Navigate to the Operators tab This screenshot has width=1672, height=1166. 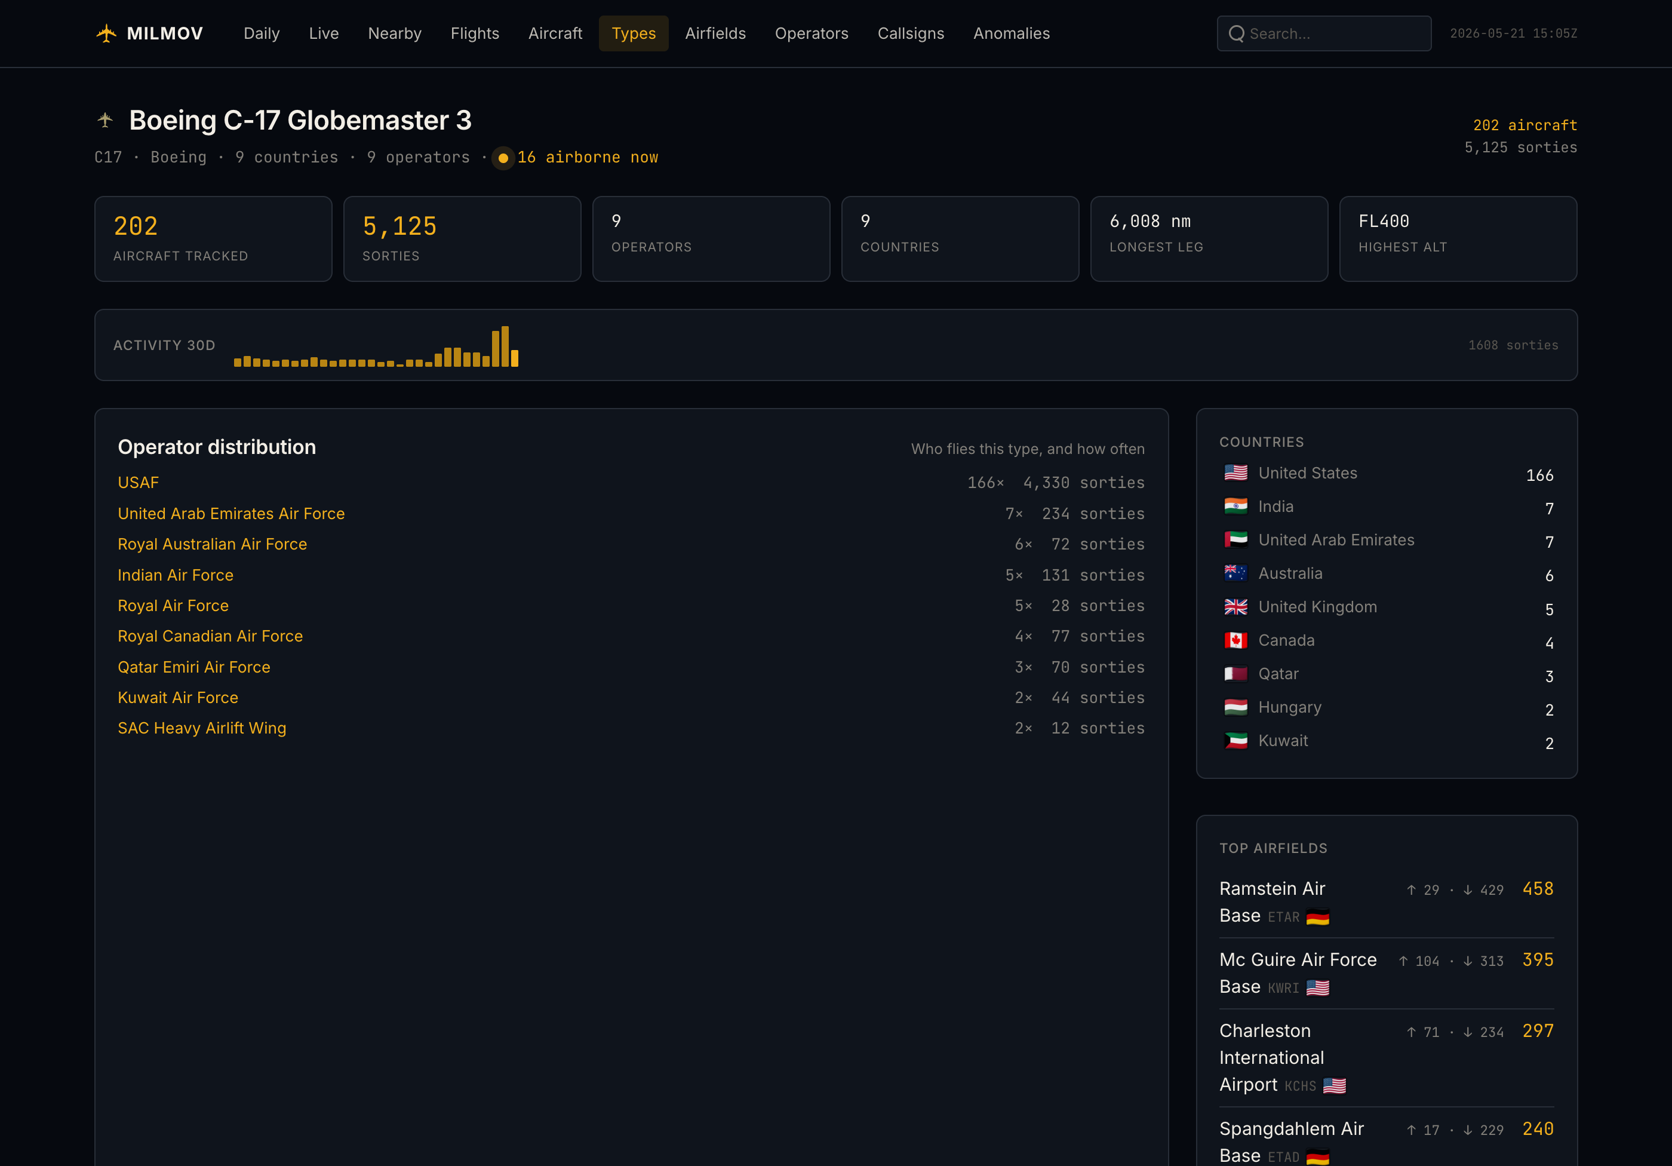812,33
